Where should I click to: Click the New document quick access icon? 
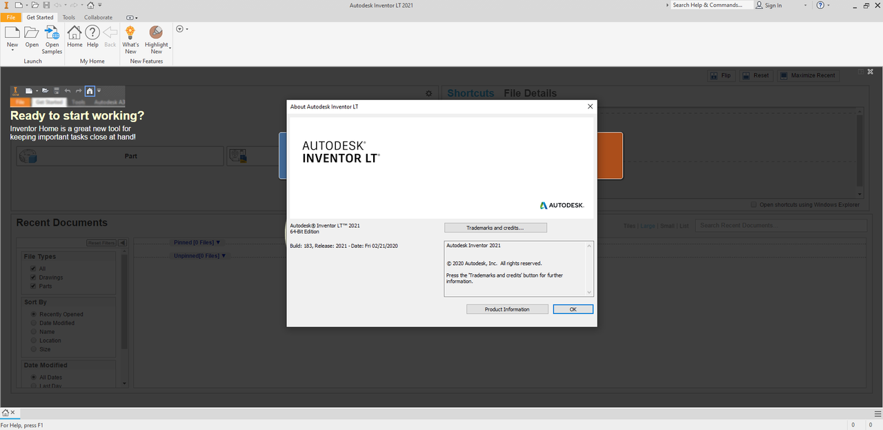pos(18,5)
